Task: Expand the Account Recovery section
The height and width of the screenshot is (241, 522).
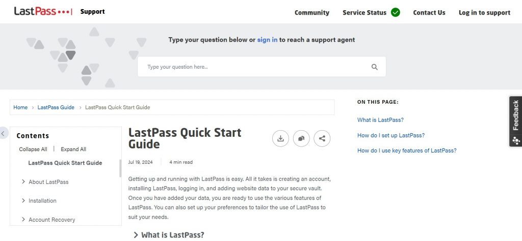Action: pos(23,220)
